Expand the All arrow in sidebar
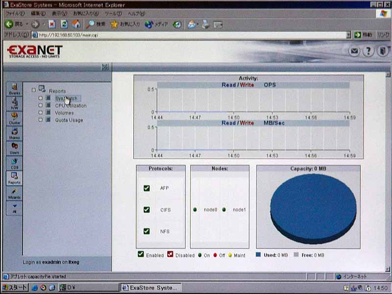Viewport: 392px width, 294px height. pos(14,208)
